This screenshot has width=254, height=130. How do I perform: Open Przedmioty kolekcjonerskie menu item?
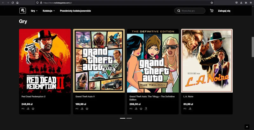pyautogui.click(x=75, y=11)
